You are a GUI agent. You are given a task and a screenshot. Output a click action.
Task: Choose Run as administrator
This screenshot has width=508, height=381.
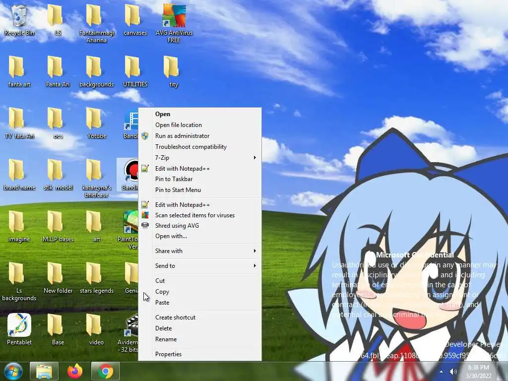[x=200, y=136]
